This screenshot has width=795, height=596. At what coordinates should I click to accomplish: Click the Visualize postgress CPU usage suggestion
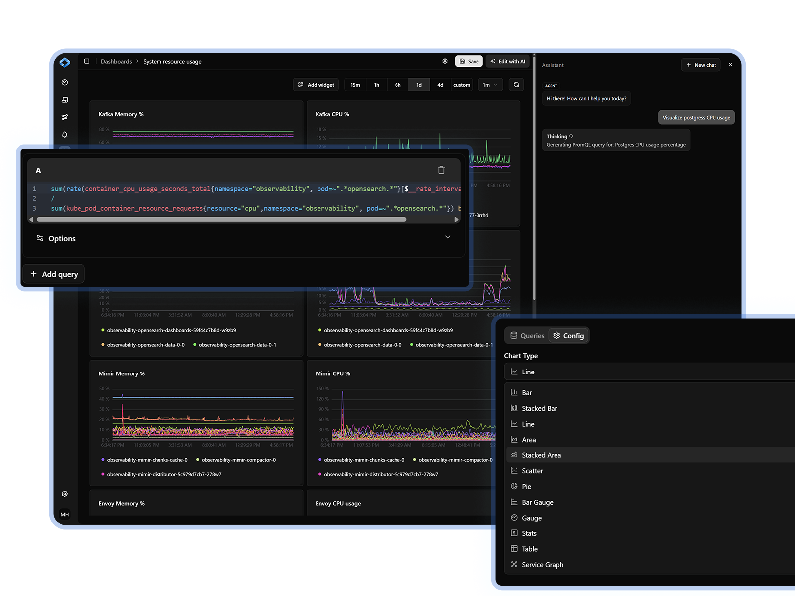pyautogui.click(x=696, y=117)
